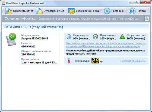This screenshot has width=152, height=112.
Task: Click the Help question mark icon
Action: pos(132,11)
